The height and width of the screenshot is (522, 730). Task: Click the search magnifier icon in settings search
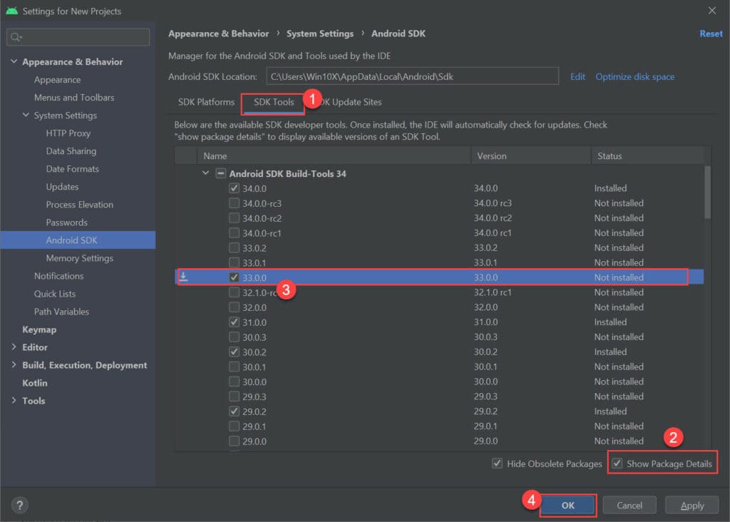16,36
